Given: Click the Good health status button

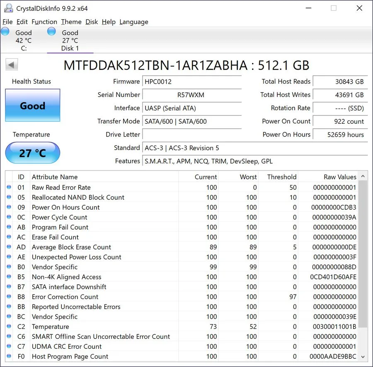Looking at the screenshot, I should [x=33, y=106].
